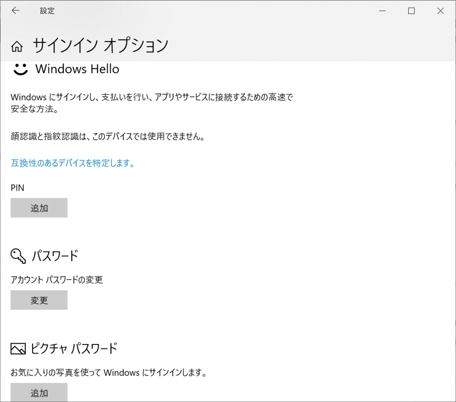The height and width of the screenshot is (402, 456).
Task: Click the Windows にサインインし description paragraph
Action: (151, 103)
